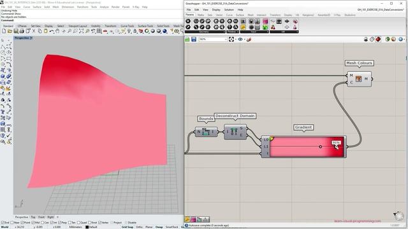The image size is (408, 229).
Task: Click the black Default layer colour swatch
Action: pyautogui.click(x=87, y=227)
